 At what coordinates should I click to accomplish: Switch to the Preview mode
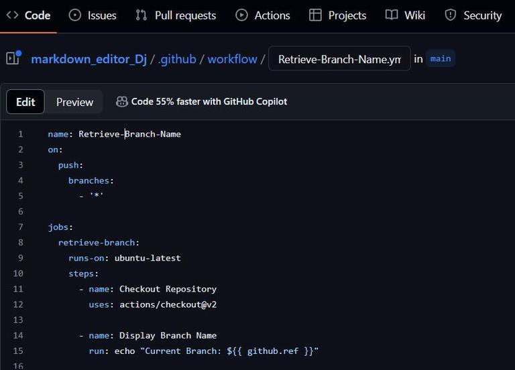click(x=74, y=102)
